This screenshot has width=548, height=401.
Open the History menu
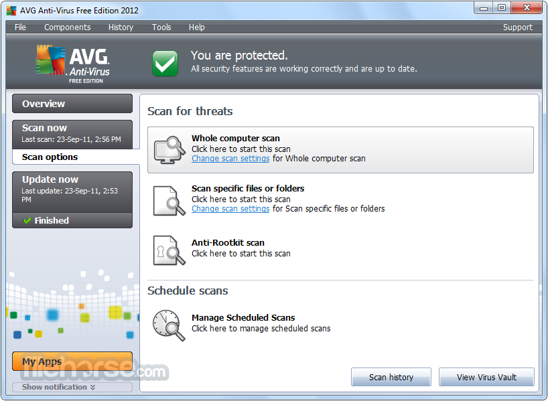(x=121, y=27)
